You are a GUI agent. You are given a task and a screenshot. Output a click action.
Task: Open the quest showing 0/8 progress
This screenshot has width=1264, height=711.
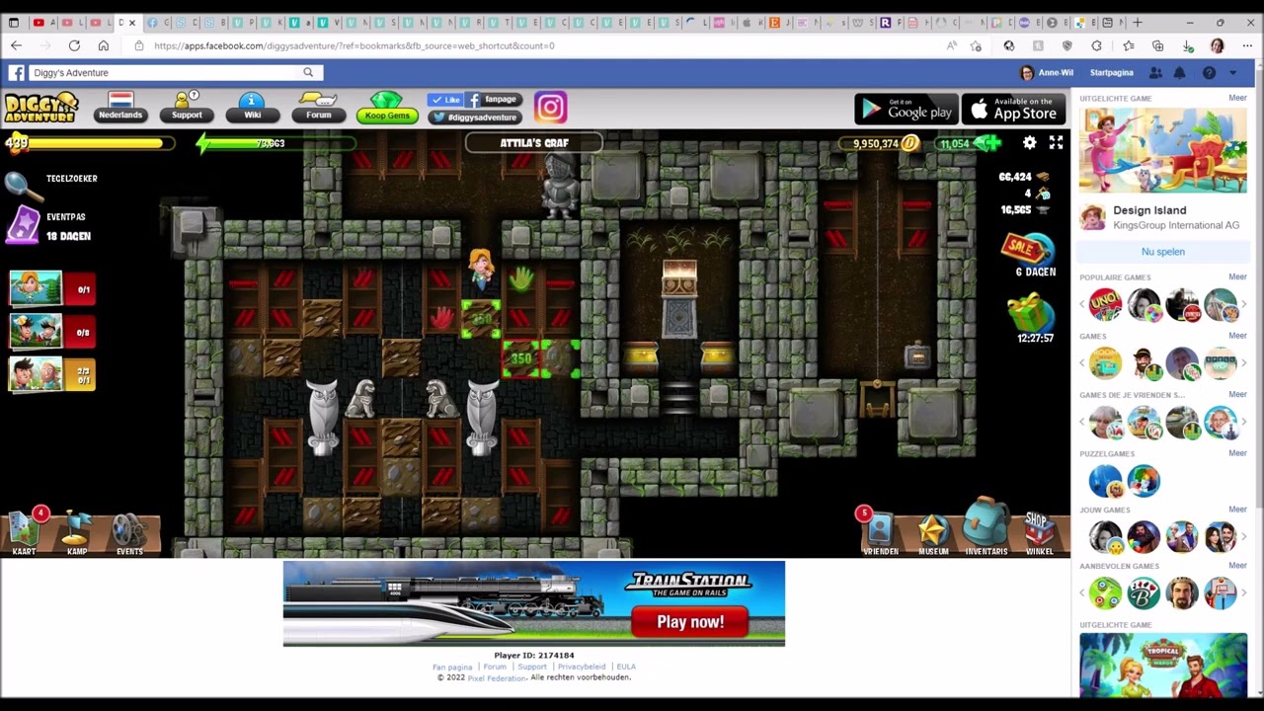(52, 332)
